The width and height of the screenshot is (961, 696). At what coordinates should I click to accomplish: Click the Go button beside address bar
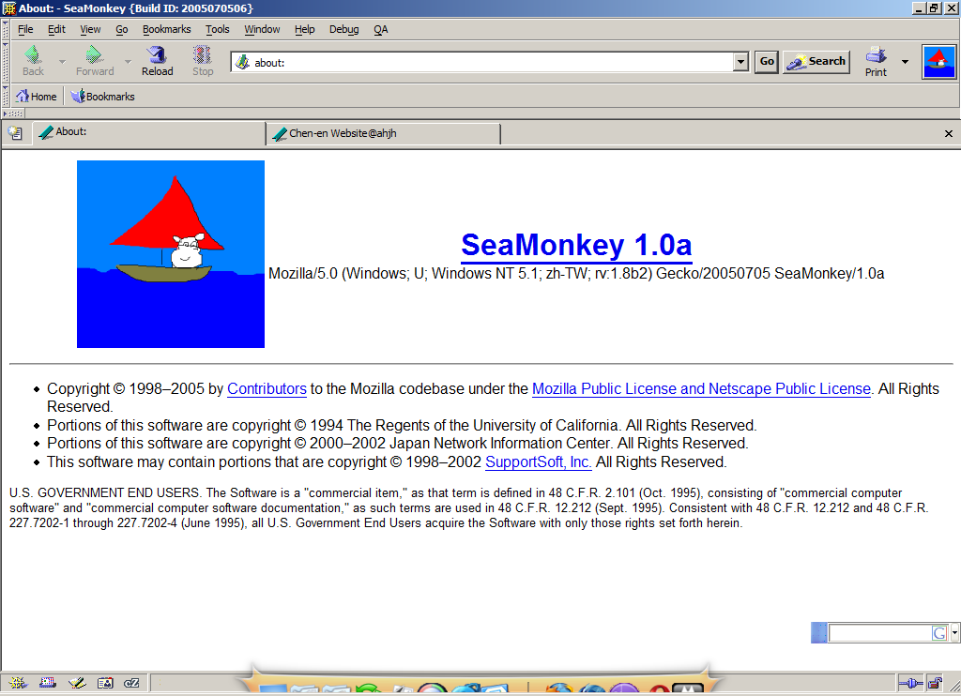(x=766, y=61)
